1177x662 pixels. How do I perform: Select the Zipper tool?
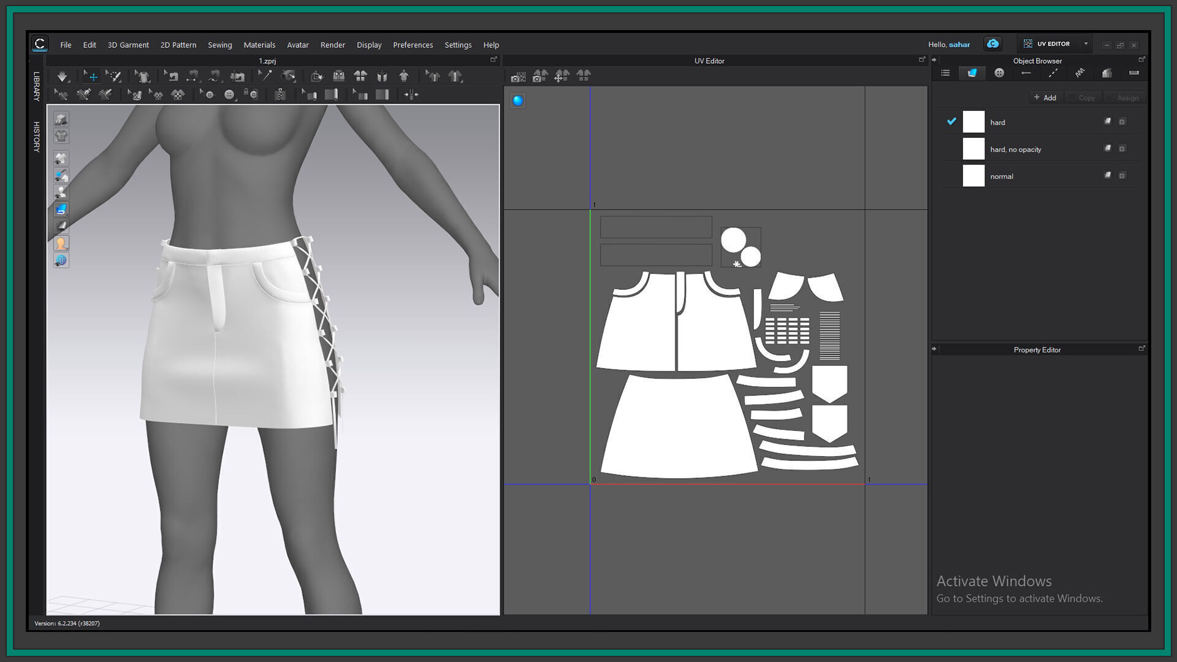(x=280, y=94)
